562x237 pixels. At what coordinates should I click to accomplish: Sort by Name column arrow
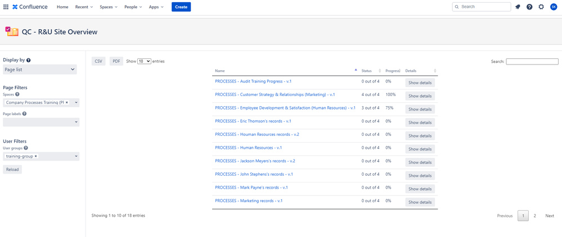[x=356, y=70]
